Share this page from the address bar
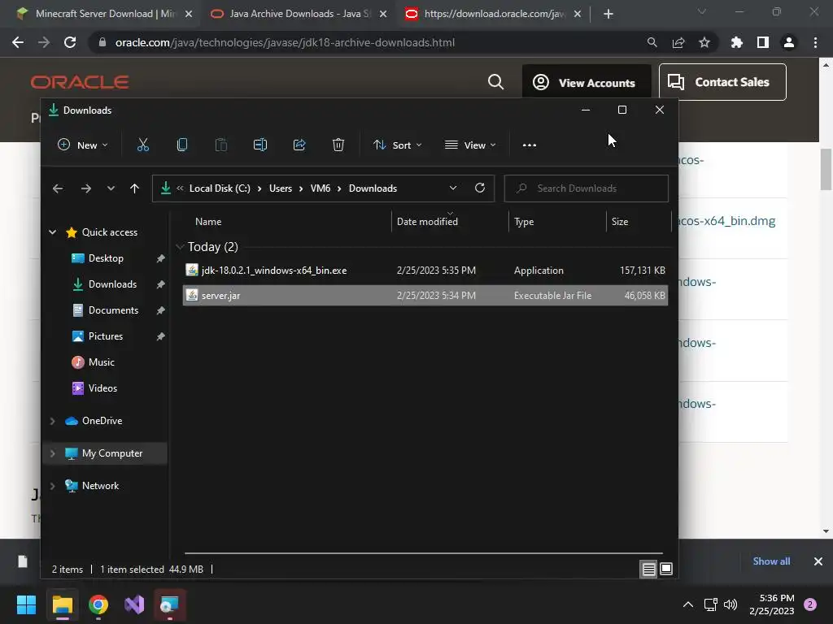833x624 pixels. (x=678, y=42)
